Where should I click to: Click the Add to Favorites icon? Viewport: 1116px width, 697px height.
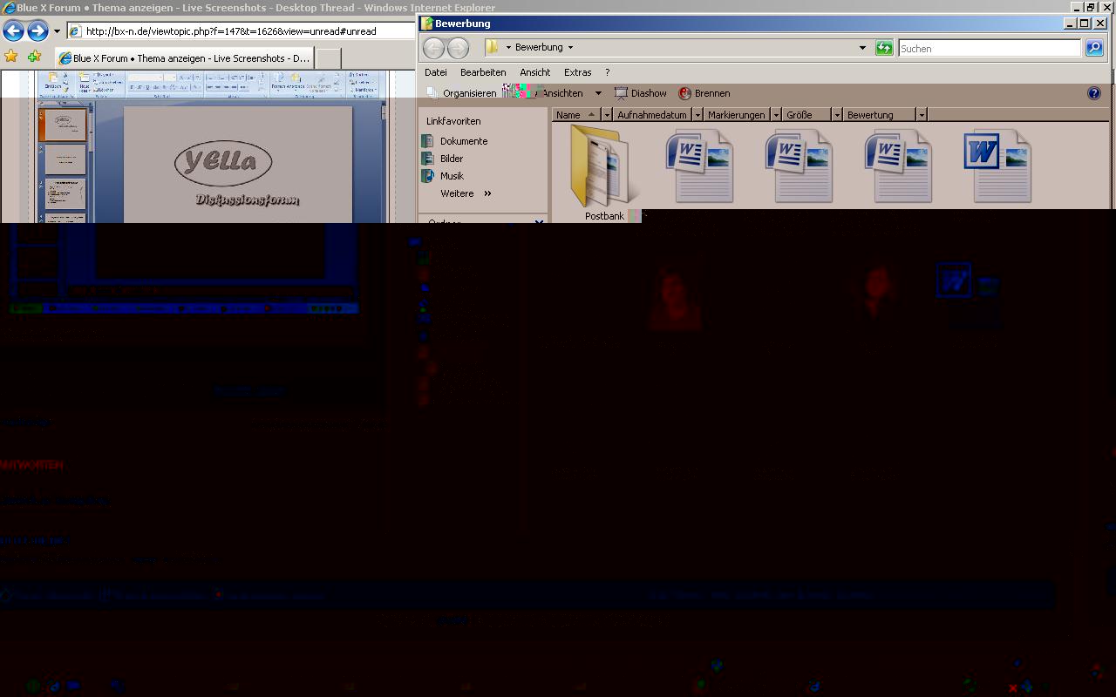pyautogui.click(x=34, y=57)
